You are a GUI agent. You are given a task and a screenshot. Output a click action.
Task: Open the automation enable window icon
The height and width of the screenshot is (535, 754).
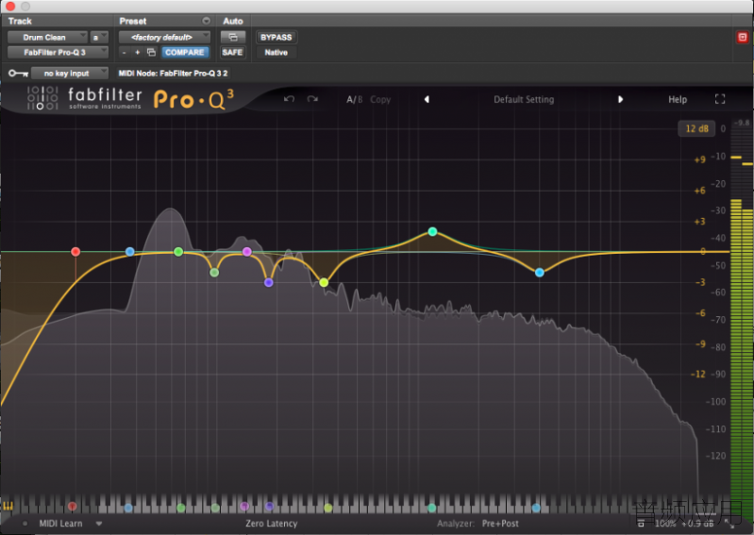pos(233,37)
